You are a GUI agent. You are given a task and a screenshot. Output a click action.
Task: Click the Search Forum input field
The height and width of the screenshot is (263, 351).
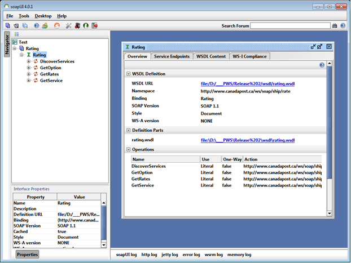click(290, 26)
